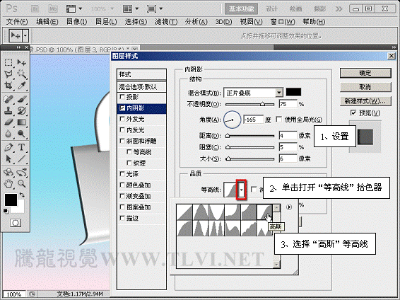Screen dimensions: 400x300
Task: Open the contour picker flyout menu arrow
Action: coord(289,207)
